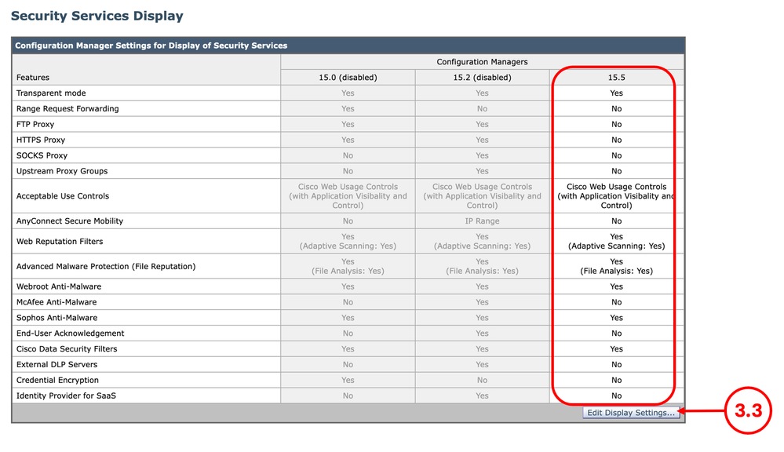The image size is (784, 452).
Task: Click the 15.5 Advanced Malware Protection value
Action: pos(617,266)
